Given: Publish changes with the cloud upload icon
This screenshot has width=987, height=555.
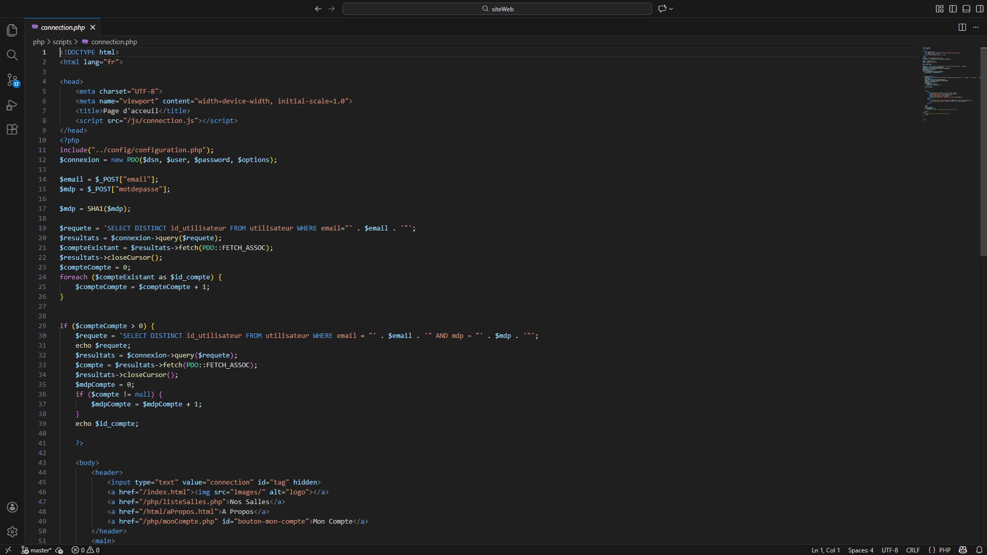Looking at the screenshot, I should 59,550.
